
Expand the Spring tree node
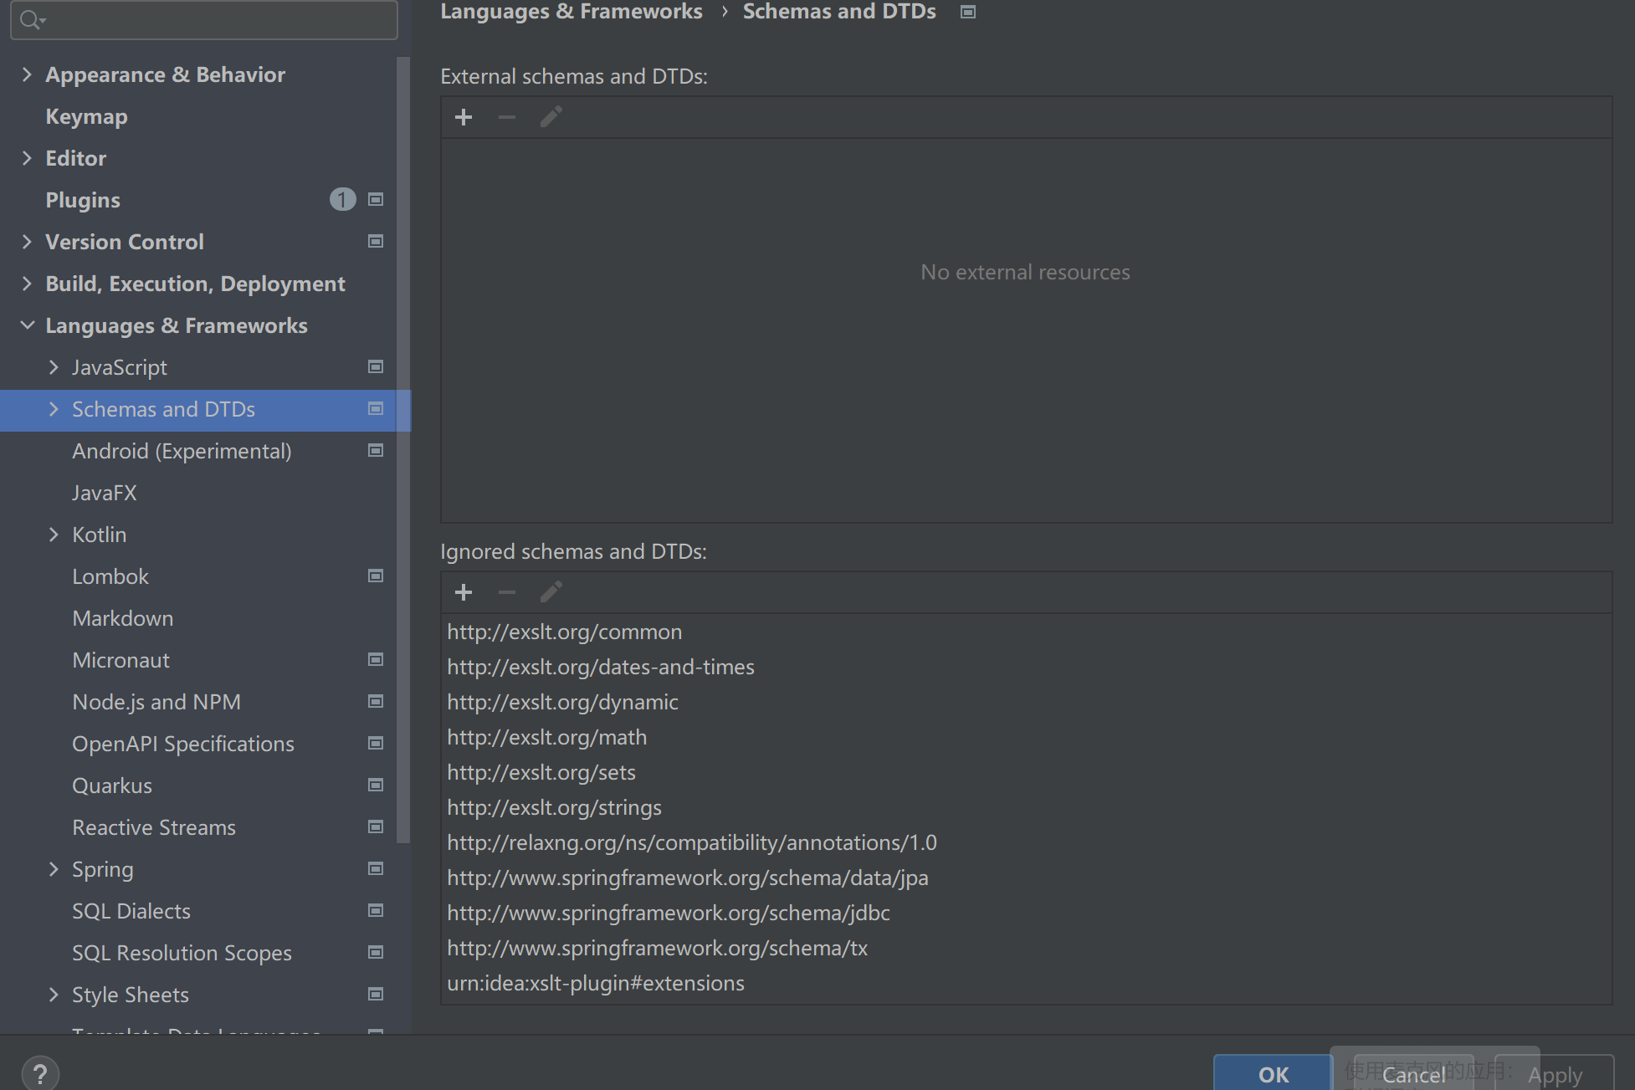54,869
